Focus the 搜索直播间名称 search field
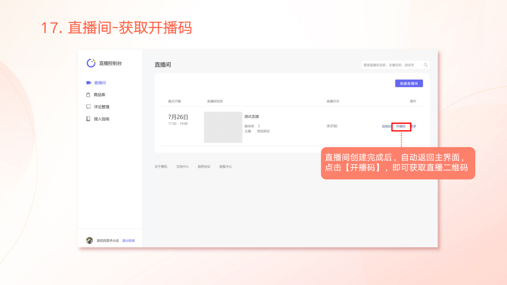This screenshot has height=285, width=507. (395, 65)
